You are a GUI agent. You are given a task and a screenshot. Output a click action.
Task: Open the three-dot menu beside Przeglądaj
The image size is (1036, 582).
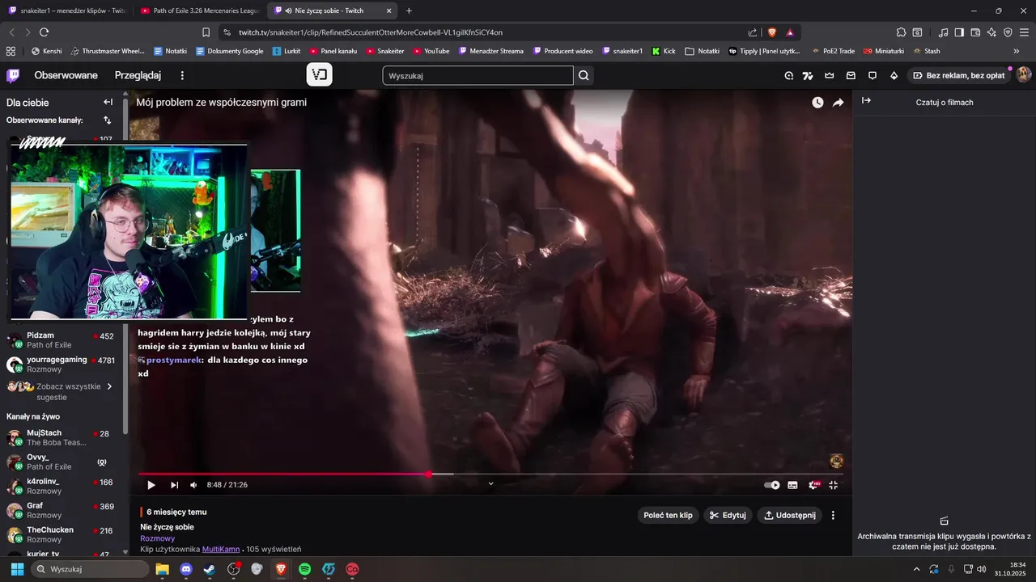[182, 75]
